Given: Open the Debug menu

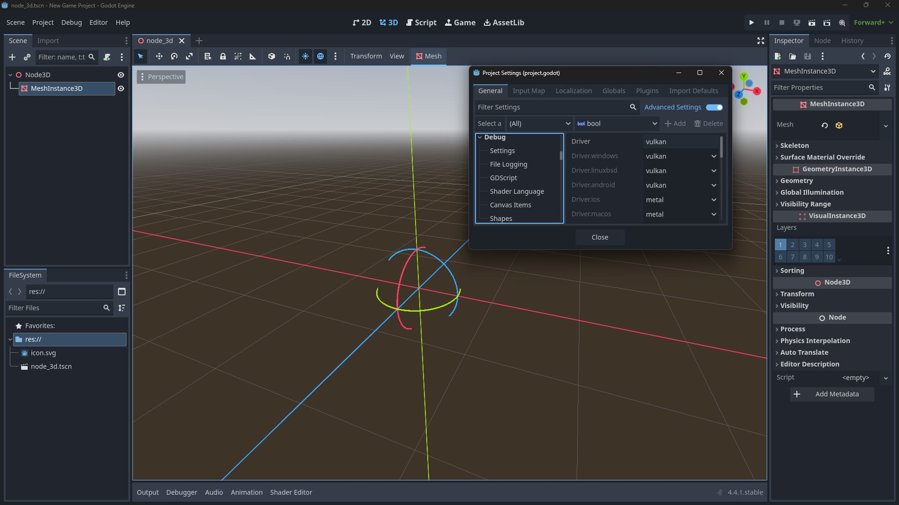Looking at the screenshot, I should point(71,22).
